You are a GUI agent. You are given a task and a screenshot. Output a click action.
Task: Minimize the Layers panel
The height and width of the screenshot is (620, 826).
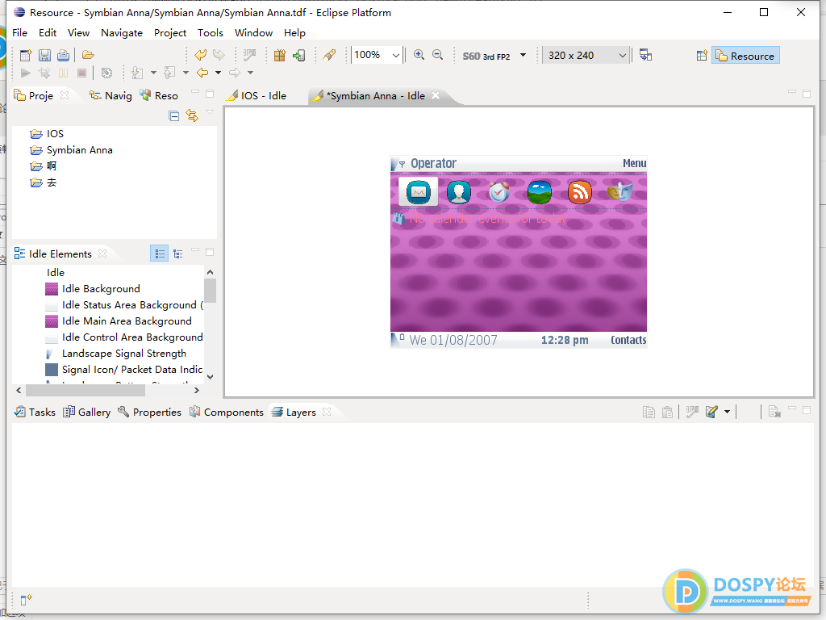coord(791,408)
